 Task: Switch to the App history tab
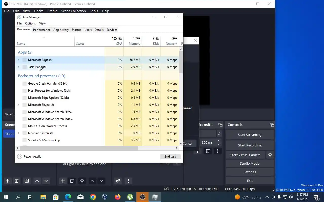tap(61, 30)
